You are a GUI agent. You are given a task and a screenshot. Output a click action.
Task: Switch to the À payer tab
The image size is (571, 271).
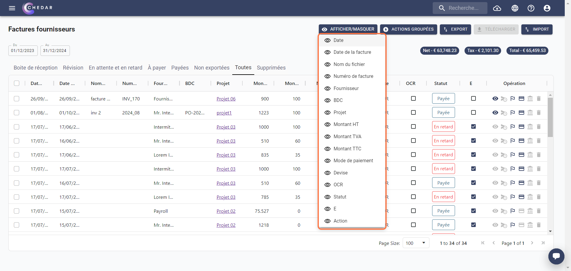pyautogui.click(x=157, y=68)
